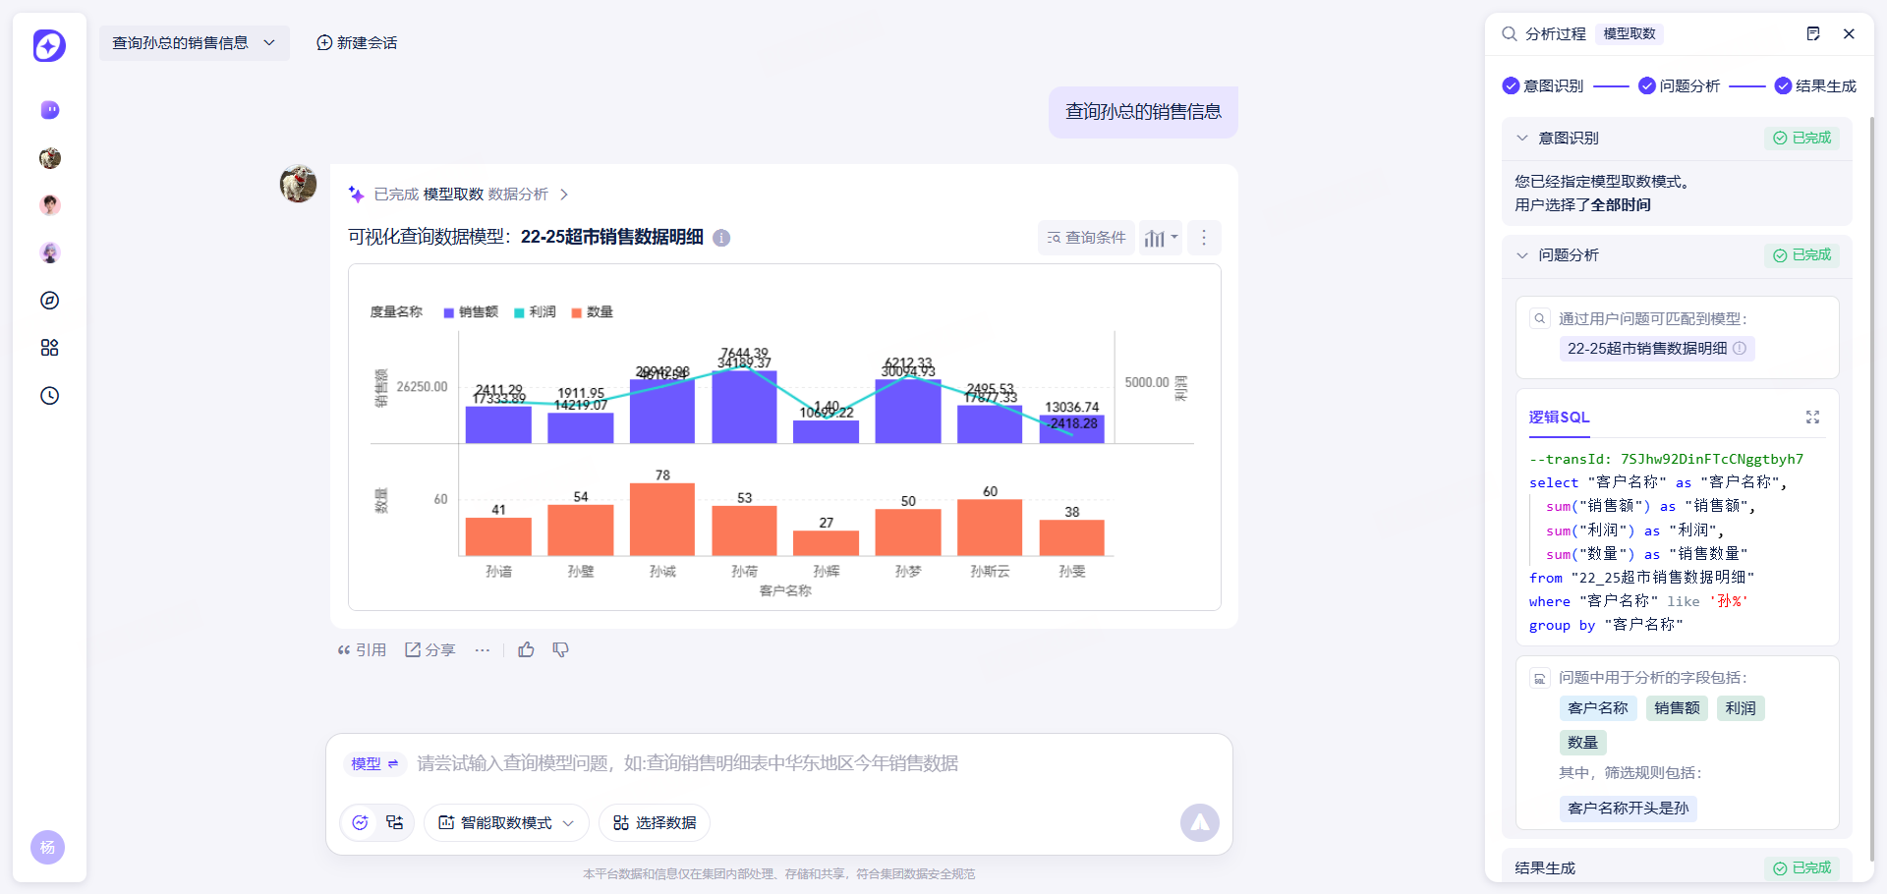This screenshot has height=894, width=1887.
Task: Toggle the 模型 mode switch in input box
Action: coord(374,763)
